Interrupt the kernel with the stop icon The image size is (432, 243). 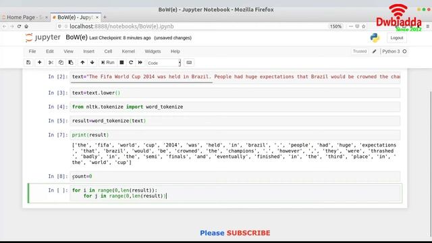(x=122, y=63)
